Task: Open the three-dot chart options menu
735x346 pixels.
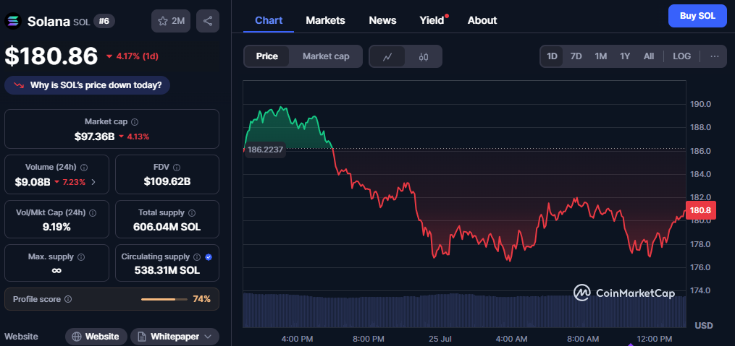Action: tap(715, 56)
